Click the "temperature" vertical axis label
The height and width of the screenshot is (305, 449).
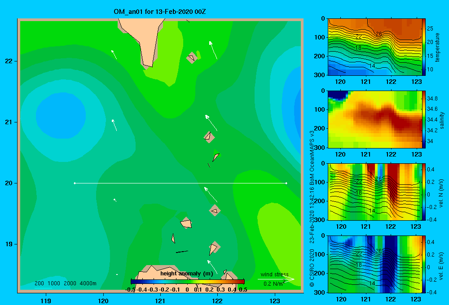coord(437,47)
